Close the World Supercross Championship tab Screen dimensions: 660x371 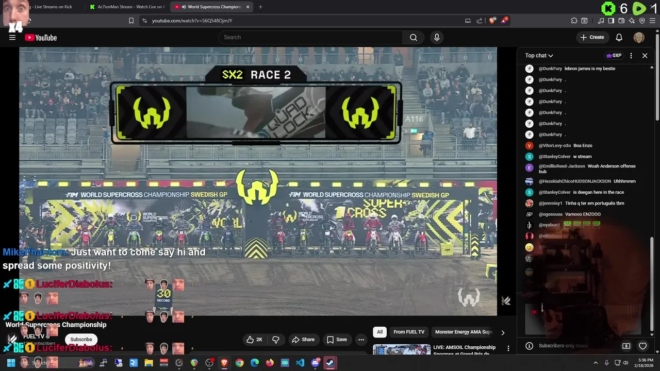248,7
